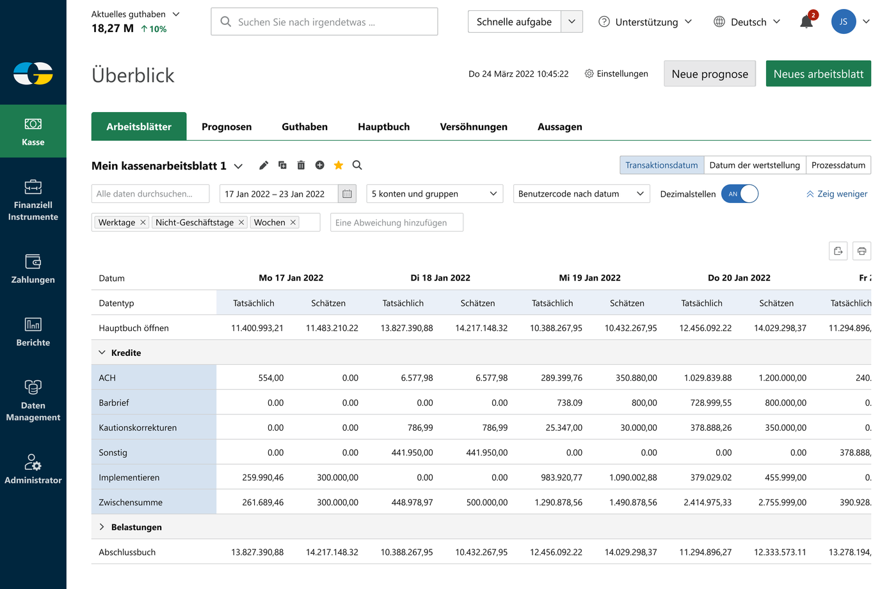Click Mo 17 Jan 2022 column header
The height and width of the screenshot is (589, 896).
click(x=291, y=278)
